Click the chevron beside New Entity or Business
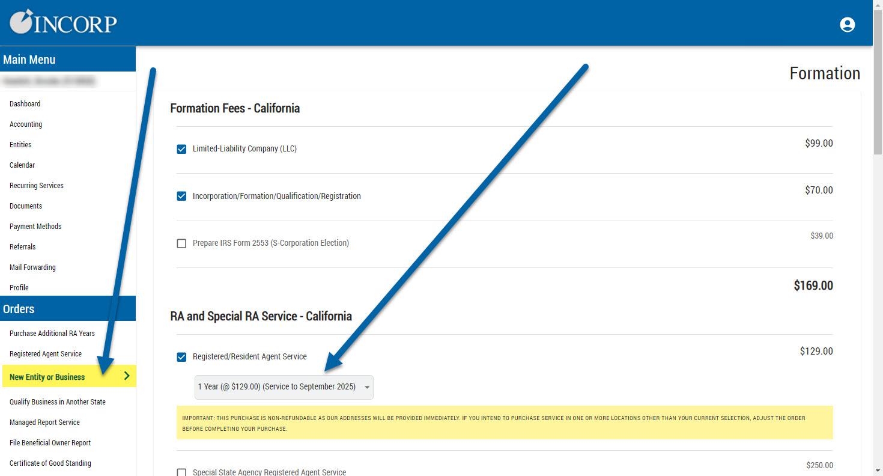The image size is (883, 476). pos(127,376)
